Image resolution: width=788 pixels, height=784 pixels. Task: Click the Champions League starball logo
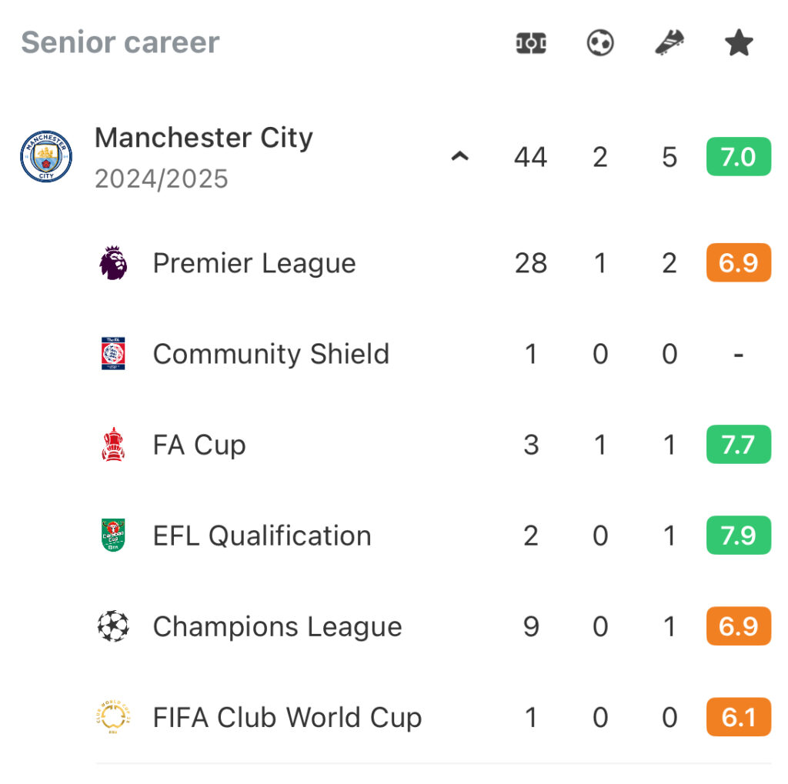(113, 626)
